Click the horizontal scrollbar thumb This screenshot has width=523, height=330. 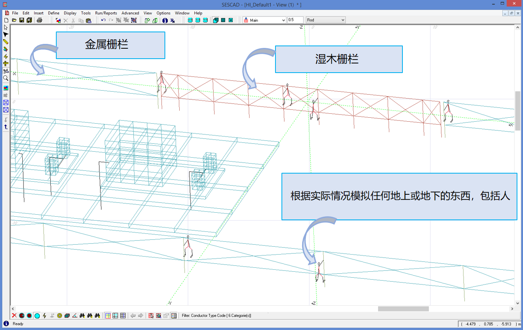click(x=403, y=309)
